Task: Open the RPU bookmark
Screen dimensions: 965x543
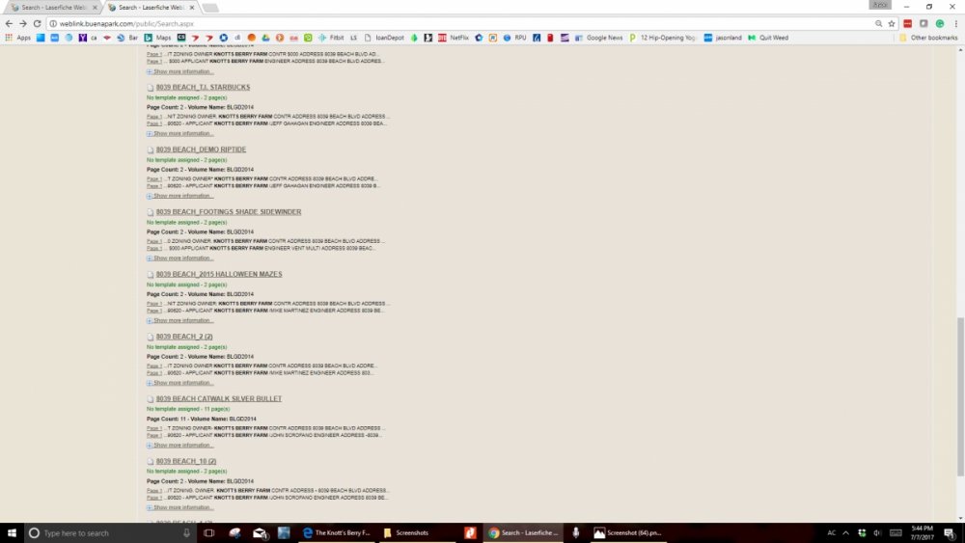Action: coord(514,38)
